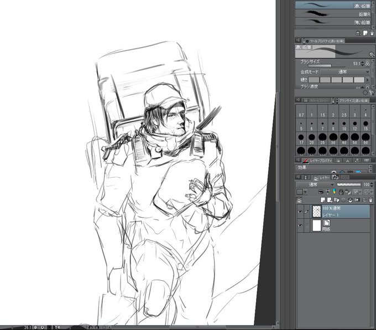Select the last 硬さ hardness box
Screen dimensions: 376x330
[359, 80]
